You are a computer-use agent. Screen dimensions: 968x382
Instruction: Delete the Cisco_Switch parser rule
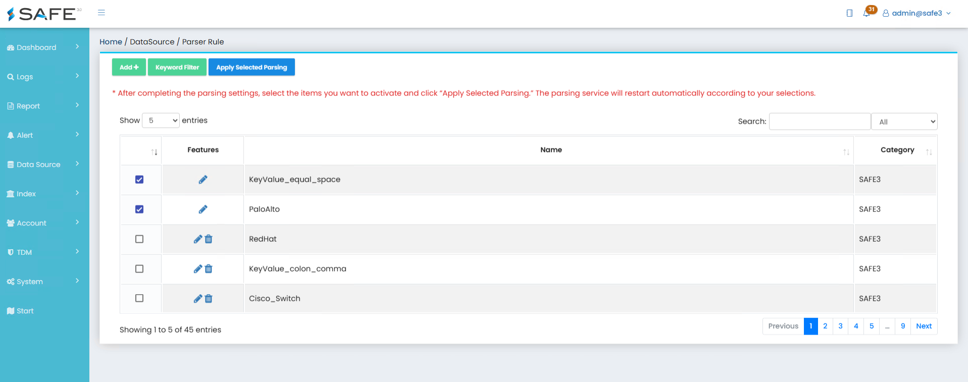(209, 299)
